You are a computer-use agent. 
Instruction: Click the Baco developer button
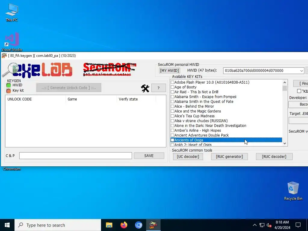(x=299, y=104)
